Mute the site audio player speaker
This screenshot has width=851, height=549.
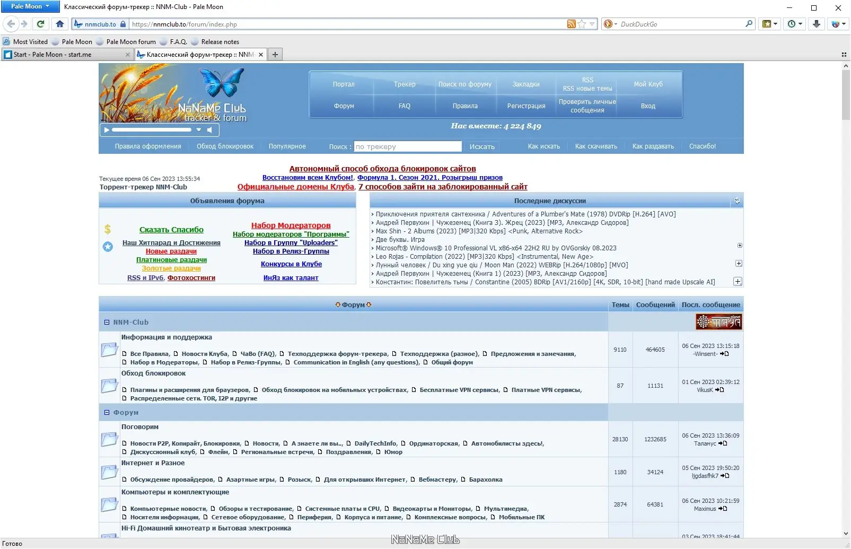click(x=210, y=129)
